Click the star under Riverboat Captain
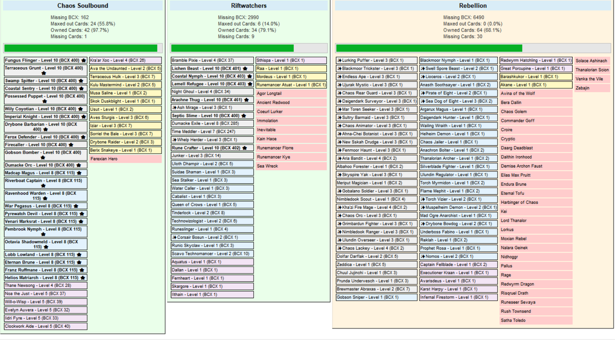The image size is (615, 340). (x=43, y=186)
